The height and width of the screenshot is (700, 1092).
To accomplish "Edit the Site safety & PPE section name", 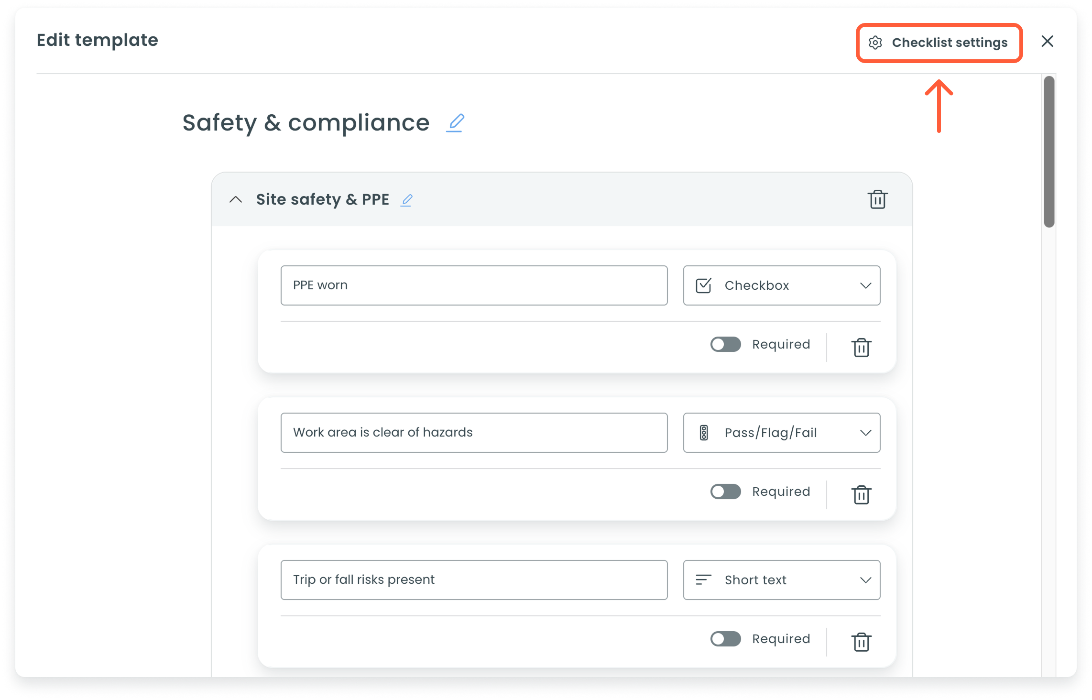I will (407, 200).
